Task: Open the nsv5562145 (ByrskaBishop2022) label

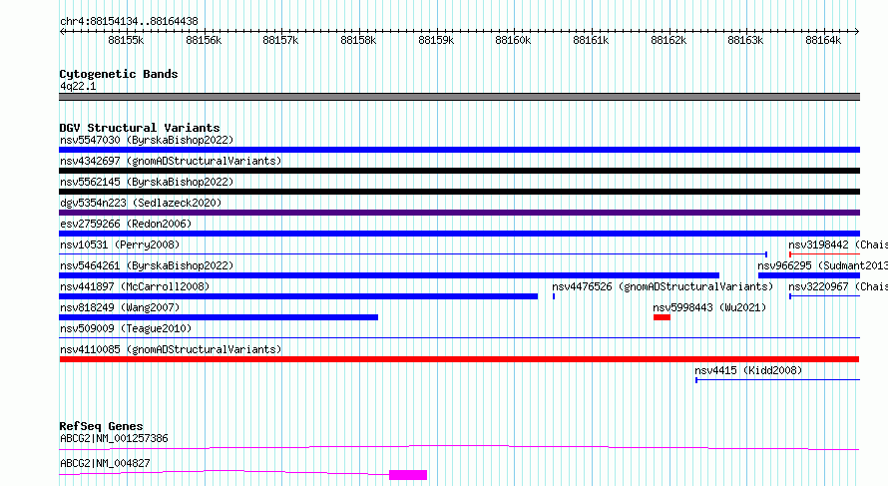Action: pyautogui.click(x=147, y=182)
